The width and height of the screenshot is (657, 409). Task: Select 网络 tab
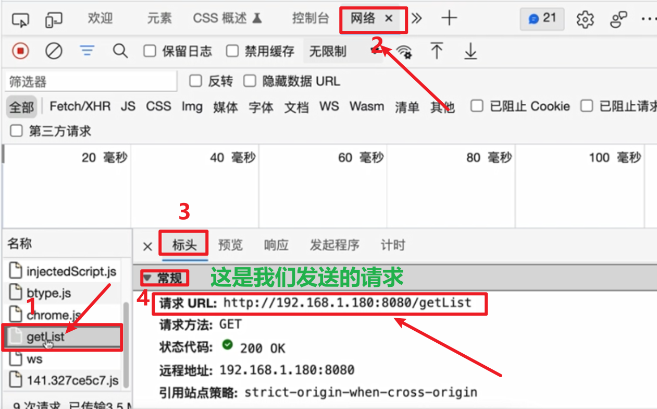point(363,18)
